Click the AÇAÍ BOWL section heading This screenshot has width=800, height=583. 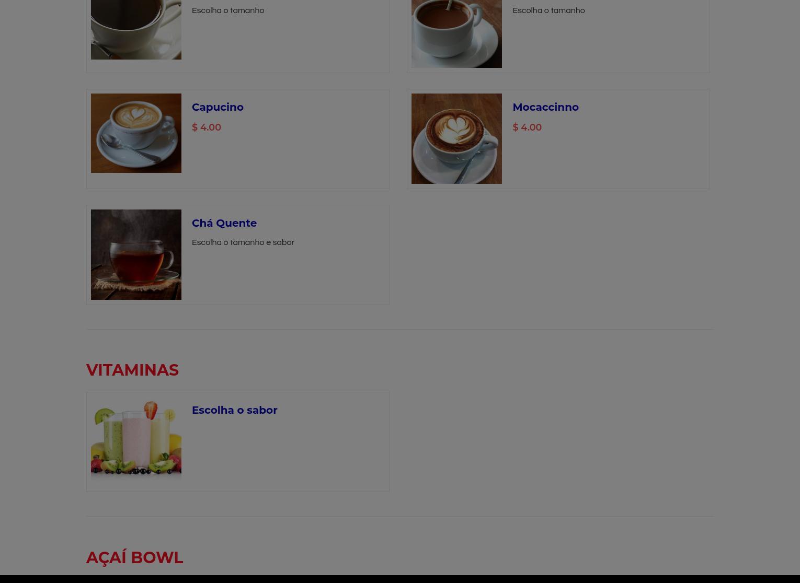pos(134,557)
